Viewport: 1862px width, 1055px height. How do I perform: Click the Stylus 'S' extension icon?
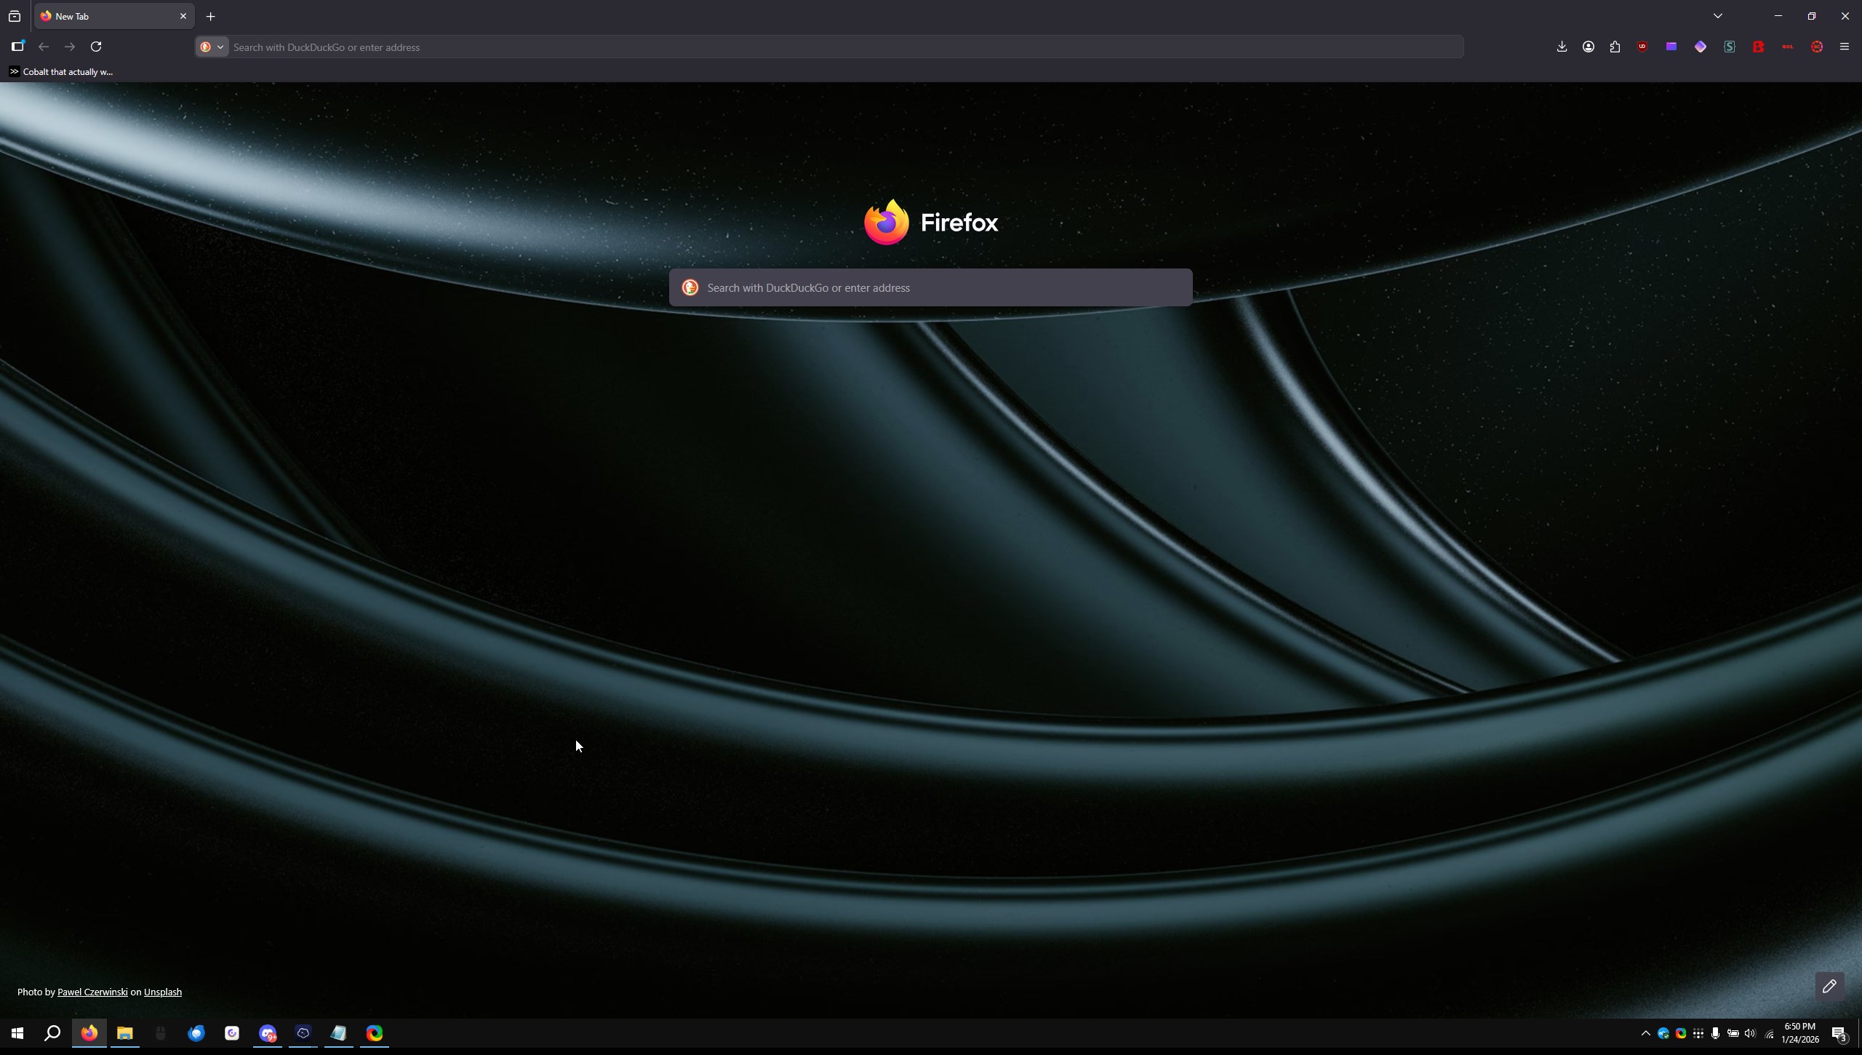pos(1730,47)
